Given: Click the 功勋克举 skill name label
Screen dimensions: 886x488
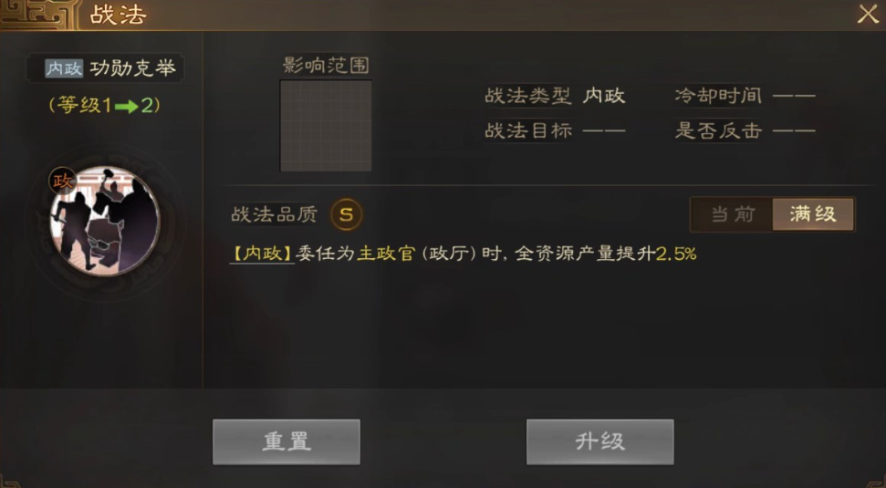Looking at the screenshot, I should [133, 68].
